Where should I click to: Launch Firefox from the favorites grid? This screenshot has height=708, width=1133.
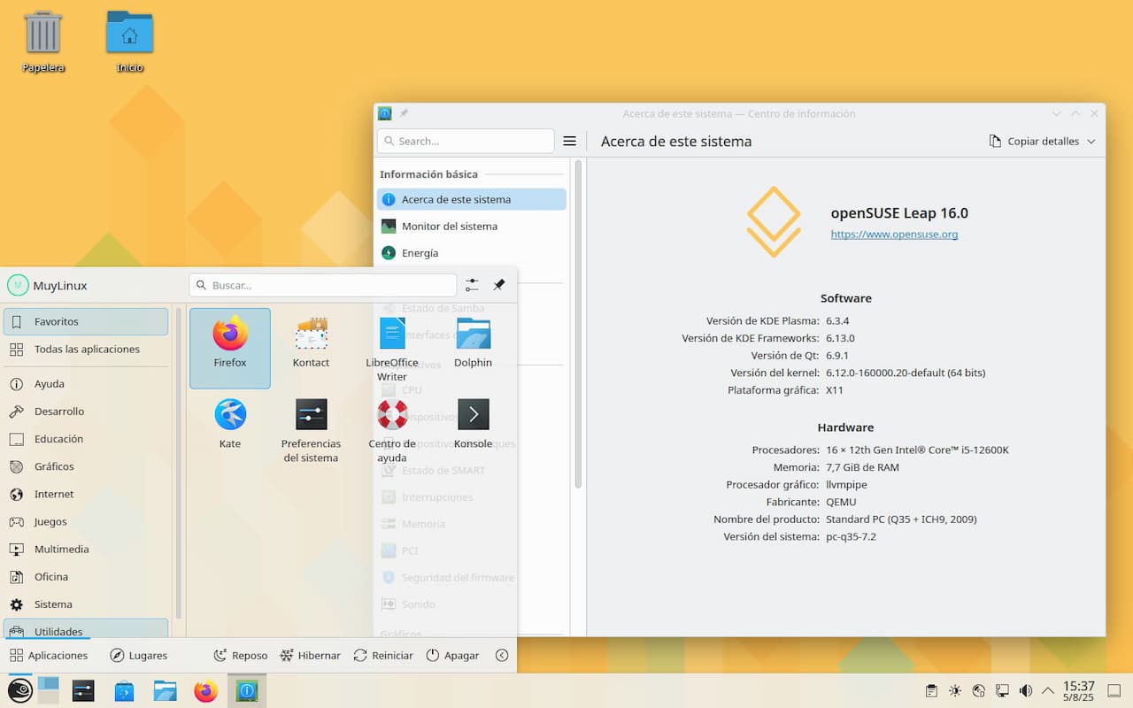click(x=230, y=335)
